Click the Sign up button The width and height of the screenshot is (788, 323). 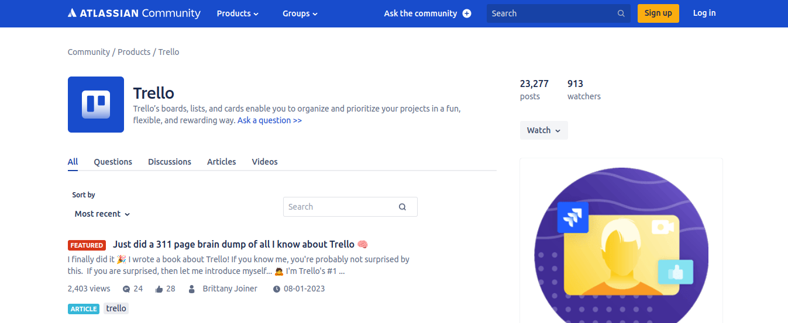[x=658, y=13]
